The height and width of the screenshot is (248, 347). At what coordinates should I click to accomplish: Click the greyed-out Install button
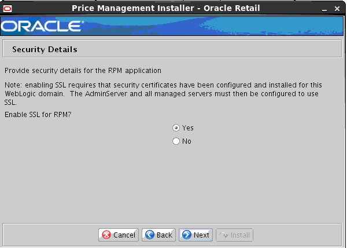234,235
